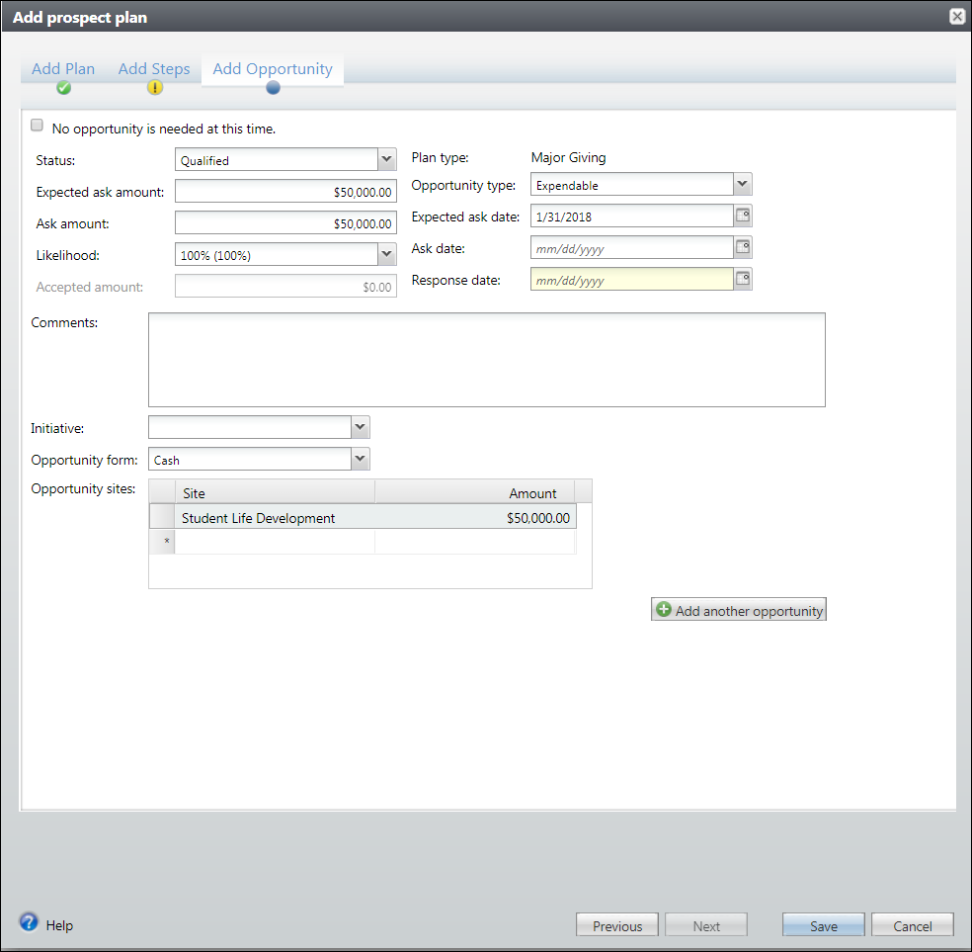Expand the Initiative dropdown
The image size is (972, 952).
[x=361, y=427]
